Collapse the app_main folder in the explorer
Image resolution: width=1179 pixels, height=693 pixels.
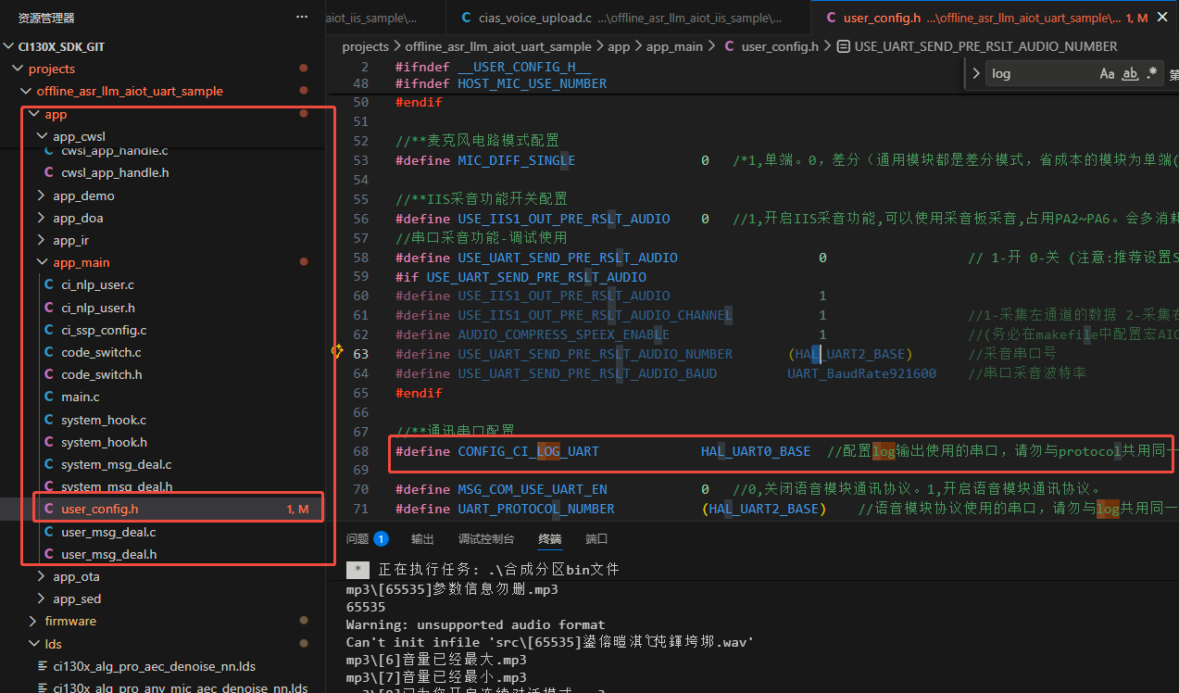tap(41, 262)
